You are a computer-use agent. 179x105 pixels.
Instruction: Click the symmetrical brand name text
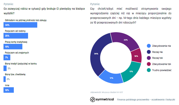click(x=105, y=99)
